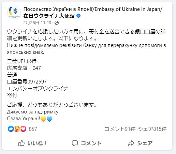Click the yellow heart emoji
Screen dimensions: 176x154
(43, 119)
